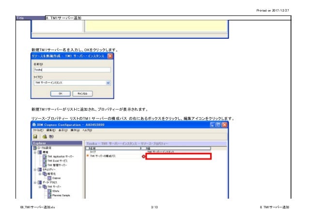
Task: Open the 操作 menu
Action: click(75, 130)
